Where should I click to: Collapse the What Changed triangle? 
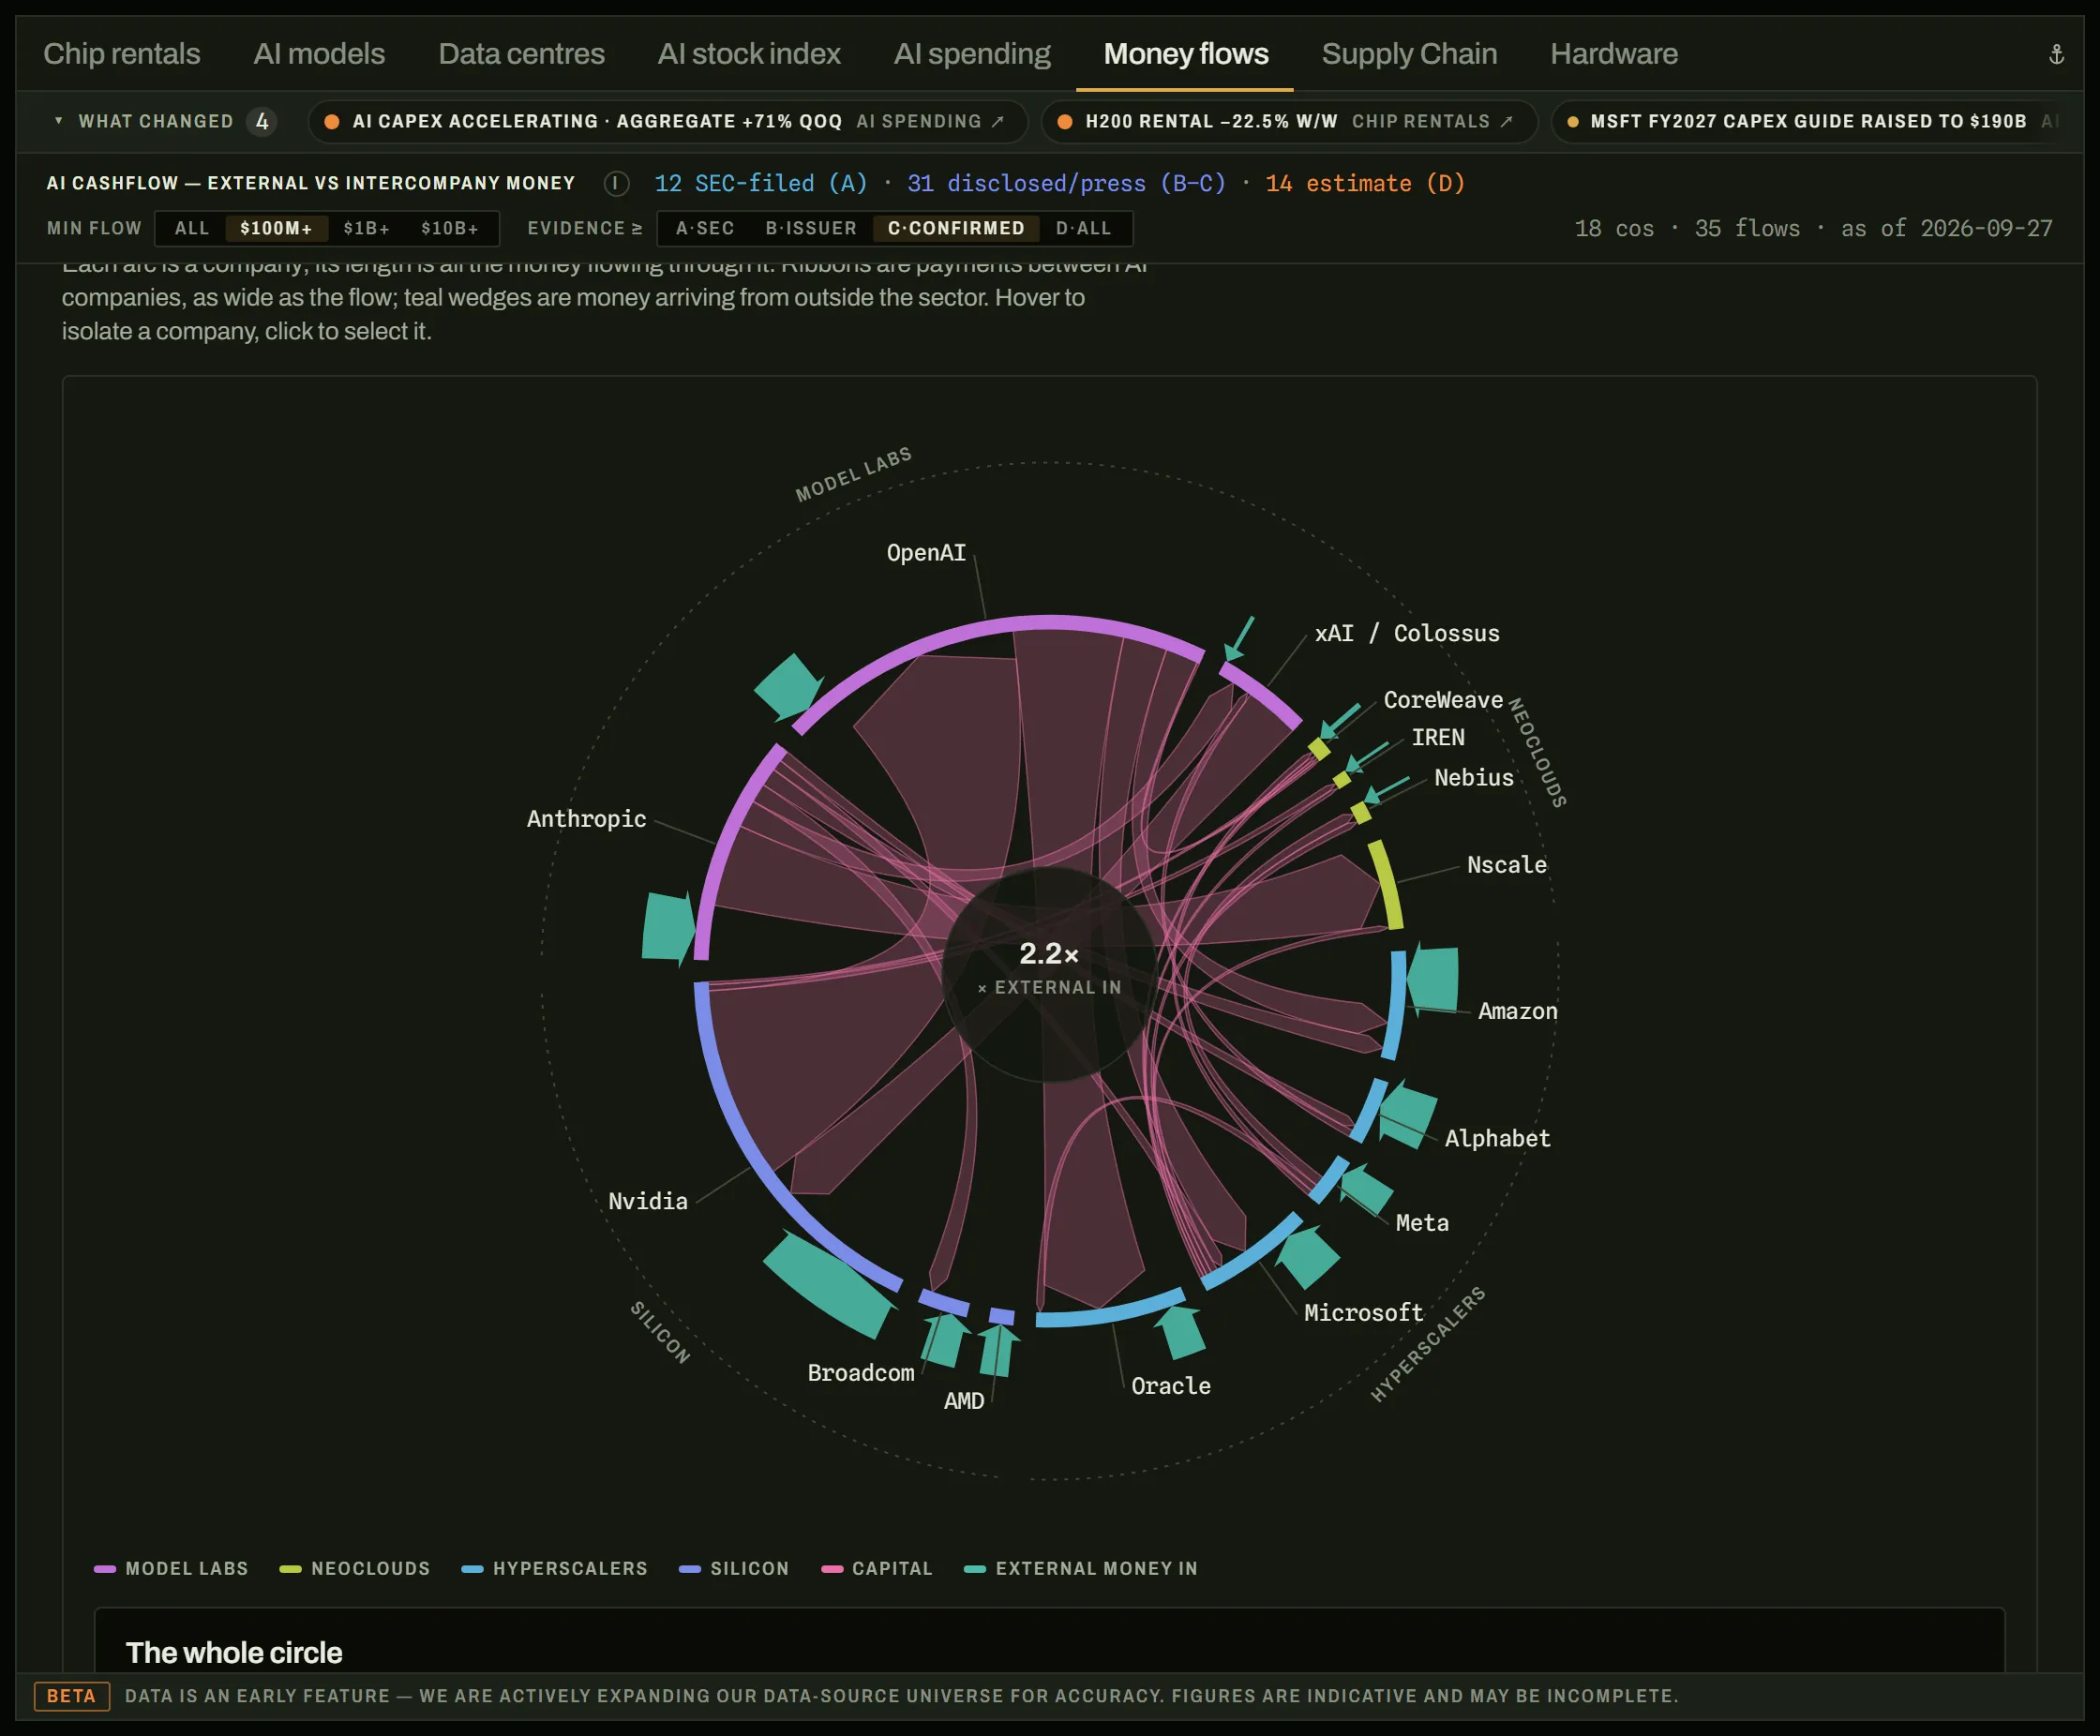(58, 121)
